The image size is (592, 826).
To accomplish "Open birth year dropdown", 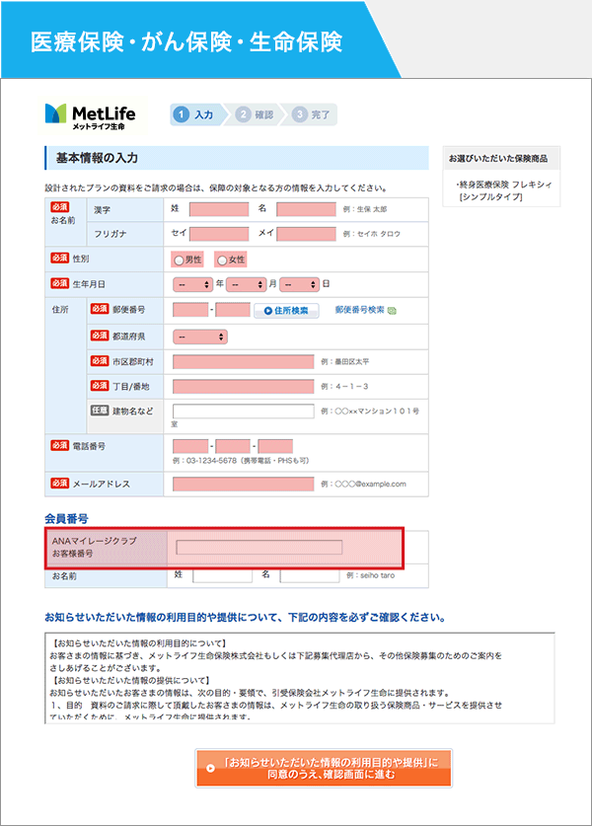I will (192, 284).
